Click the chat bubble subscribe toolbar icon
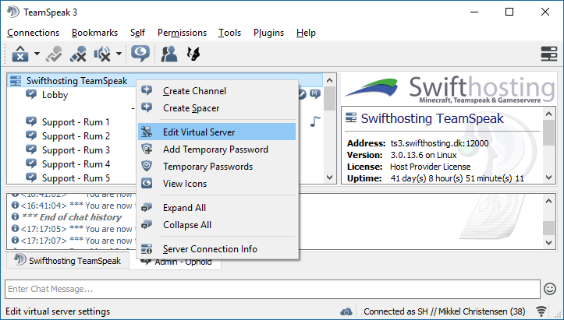 140,54
